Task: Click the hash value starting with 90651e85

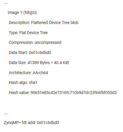Action: click(74, 93)
